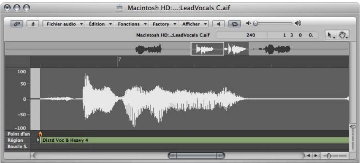Click the loud volume speaker icon
This screenshot has width=360, height=163.
[298, 23]
